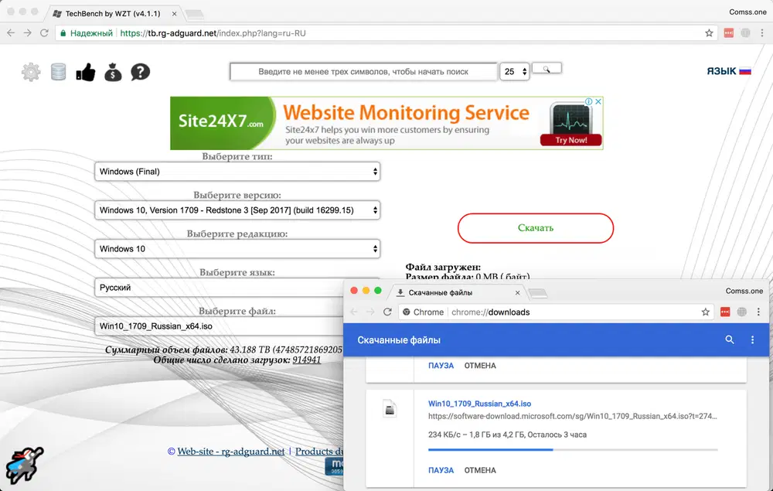Click the chrome://downloads address bar
773x491 pixels.
click(x=556, y=312)
